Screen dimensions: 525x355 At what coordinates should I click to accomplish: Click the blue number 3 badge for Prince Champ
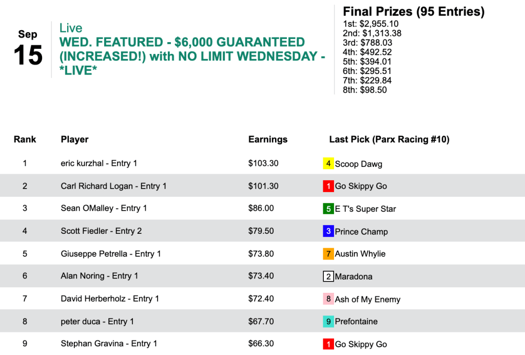pos(328,232)
